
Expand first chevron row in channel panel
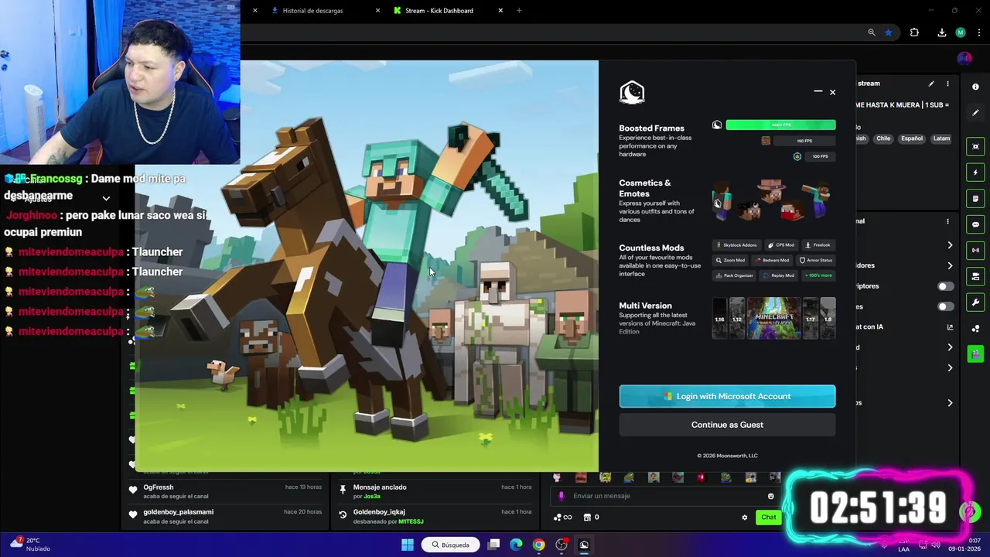(x=950, y=246)
